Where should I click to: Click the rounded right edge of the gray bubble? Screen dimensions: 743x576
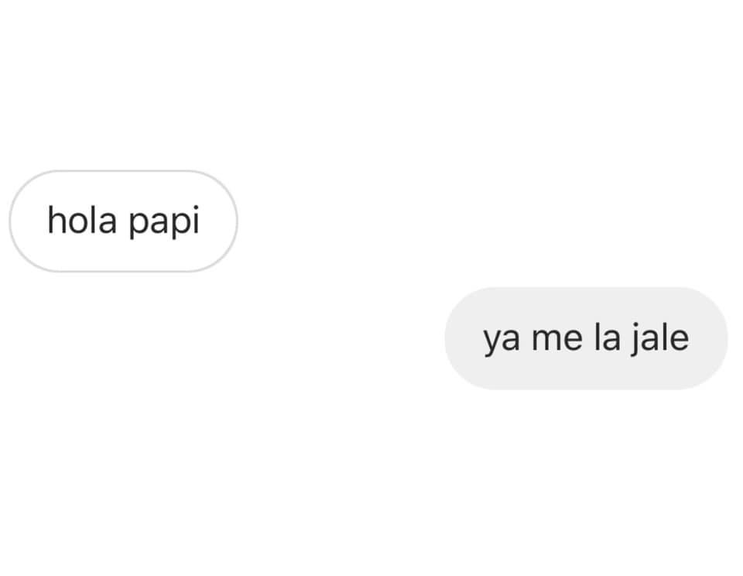click(718, 338)
